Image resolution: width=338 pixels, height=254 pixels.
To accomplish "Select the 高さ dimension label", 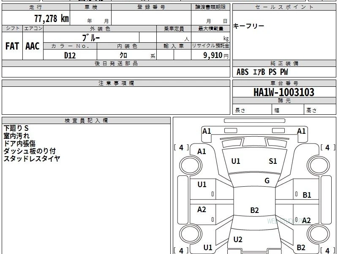I will [311, 110].
